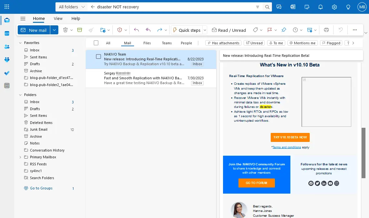
Task: Open New mail dropdown arrow
Action: click(54, 30)
